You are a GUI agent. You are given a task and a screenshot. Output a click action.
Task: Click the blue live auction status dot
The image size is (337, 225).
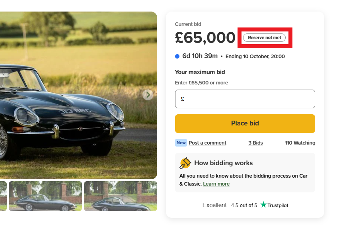177,56
